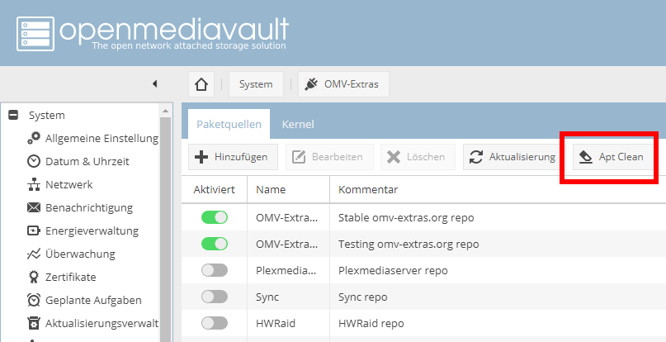Screen dimensions: 666x342
Task: Collapse the left navigation panel arrow
Action: [154, 83]
